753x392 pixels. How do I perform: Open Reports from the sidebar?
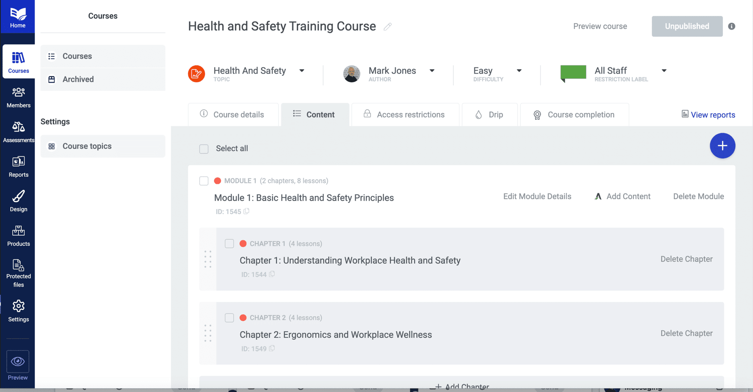(18, 166)
